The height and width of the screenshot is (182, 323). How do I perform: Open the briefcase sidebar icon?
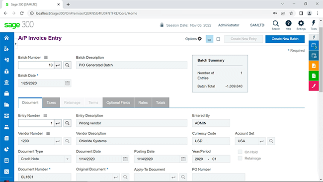pyautogui.click(x=6, y=93)
